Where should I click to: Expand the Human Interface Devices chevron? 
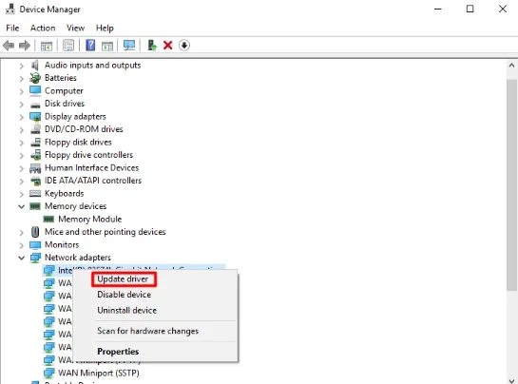click(x=22, y=168)
